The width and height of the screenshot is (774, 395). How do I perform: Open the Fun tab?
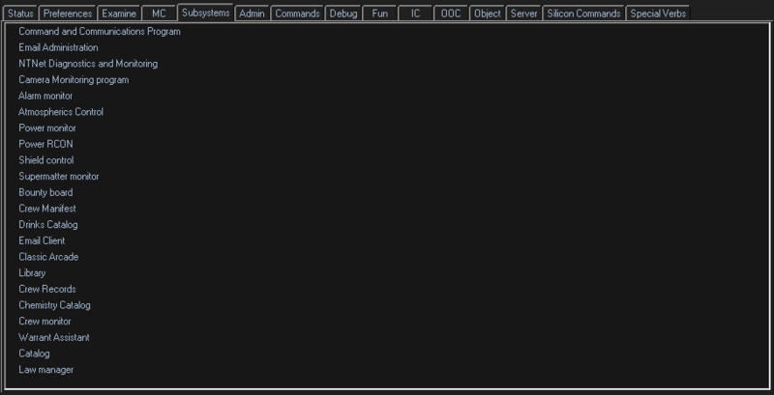(379, 14)
